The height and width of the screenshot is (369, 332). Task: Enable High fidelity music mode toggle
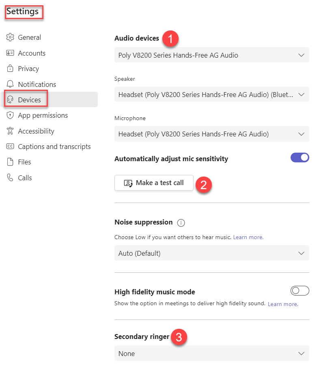(x=300, y=291)
